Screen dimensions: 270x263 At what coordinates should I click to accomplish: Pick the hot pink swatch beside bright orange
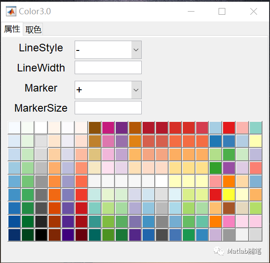point(229,221)
